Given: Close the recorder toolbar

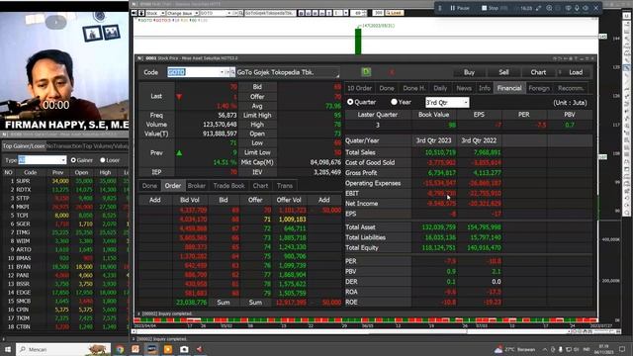Looking at the screenshot, I should click(595, 8).
